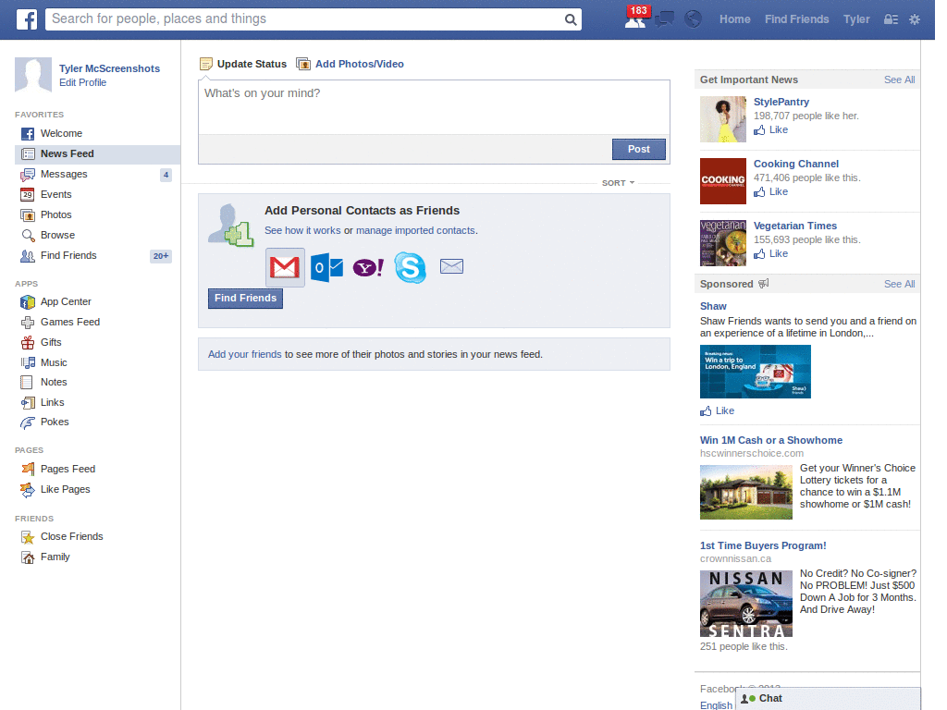Select News Feed in sidebar

(x=97, y=154)
